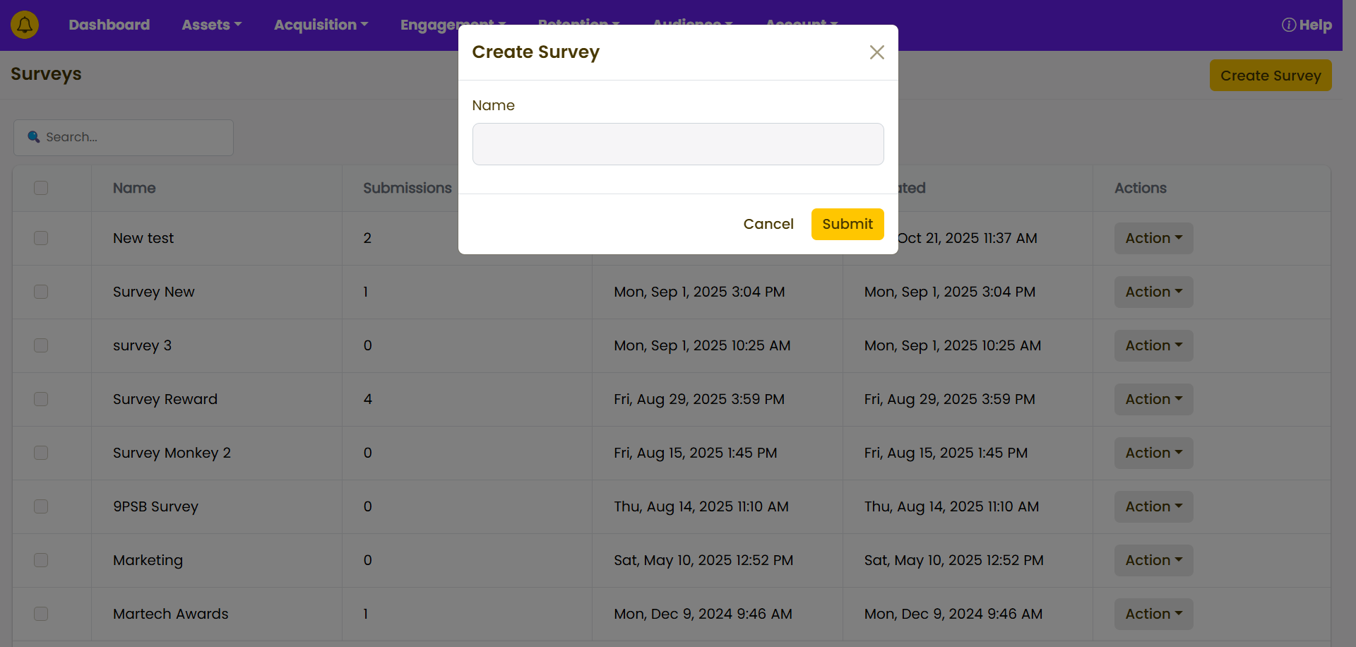Toggle the select-all header checkbox

coord(41,188)
